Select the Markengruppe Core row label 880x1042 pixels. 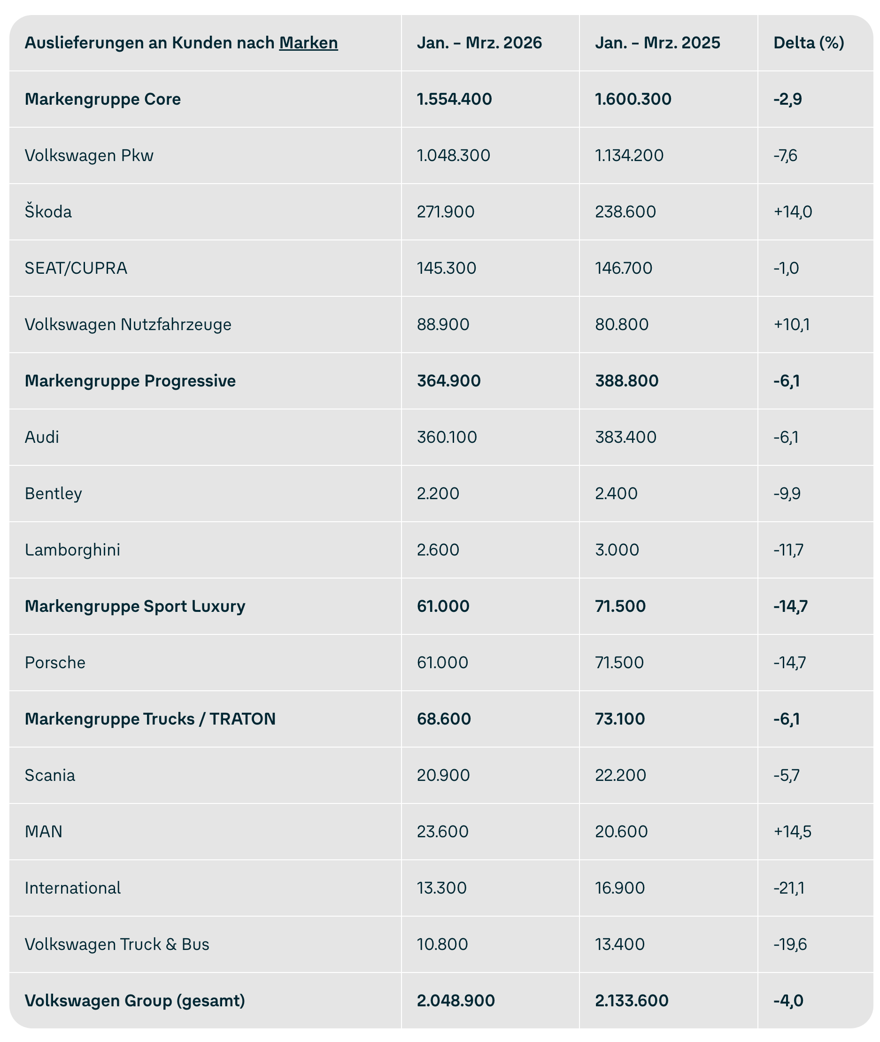point(103,99)
